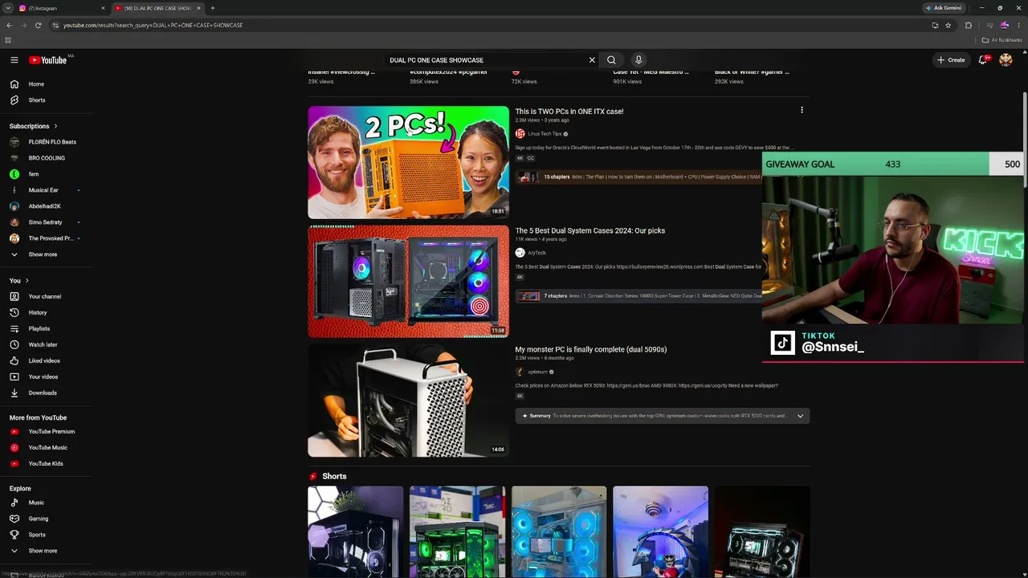
Task: Select the DUAL PC ONE CASE SHOWCASE tab
Action: pyautogui.click(x=157, y=8)
